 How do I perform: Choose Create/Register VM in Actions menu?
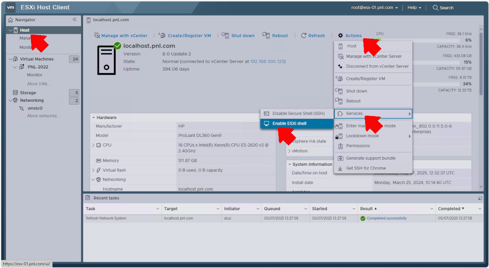click(x=373, y=79)
